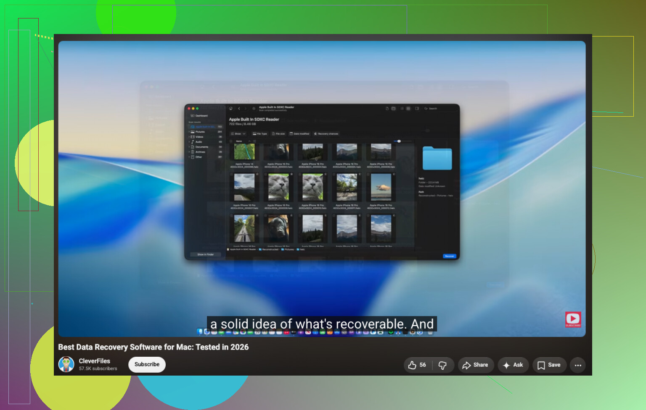Image resolution: width=646 pixels, height=410 pixels.
Task: Click the dislike thumbs down icon
Action: (442, 365)
